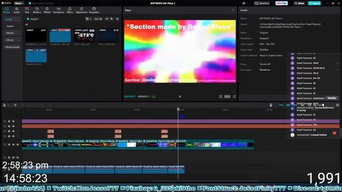Open the Transitions panel icon
This screenshot has height=192, width=342.
pyautogui.click(x=58, y=9)
